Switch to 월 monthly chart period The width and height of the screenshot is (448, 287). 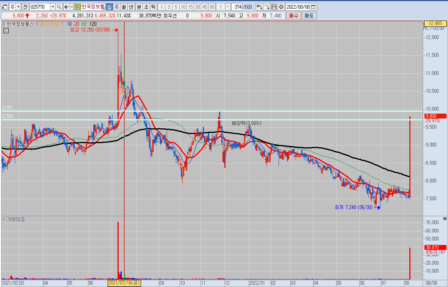[x=124, y=7]
